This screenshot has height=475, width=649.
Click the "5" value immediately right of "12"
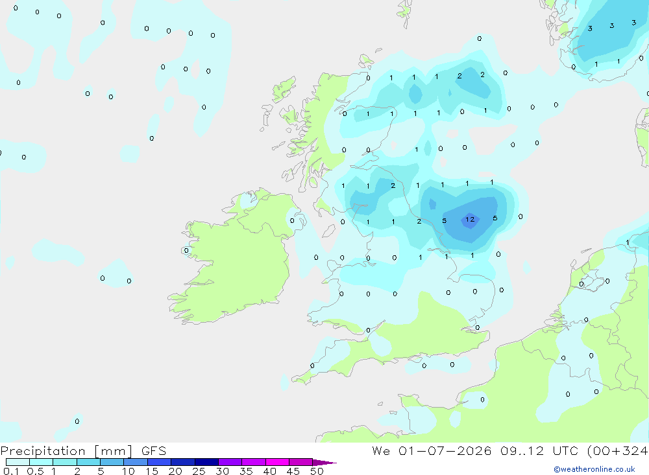[x=495, y=218]
